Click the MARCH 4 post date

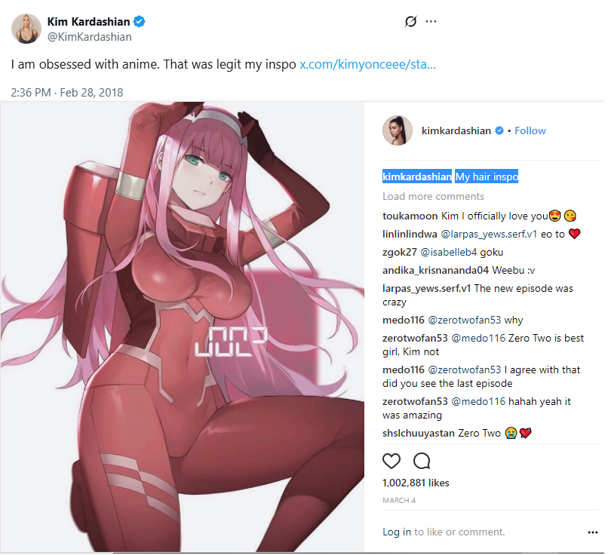click(399, 501)
